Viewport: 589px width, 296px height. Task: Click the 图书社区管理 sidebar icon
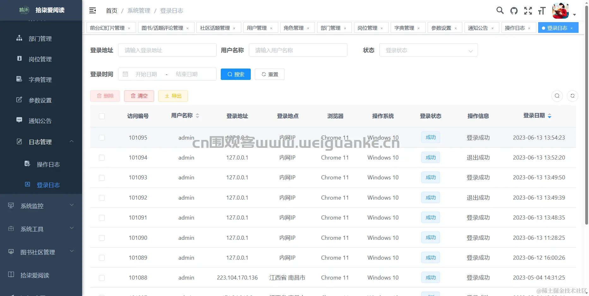pos(11,252)
